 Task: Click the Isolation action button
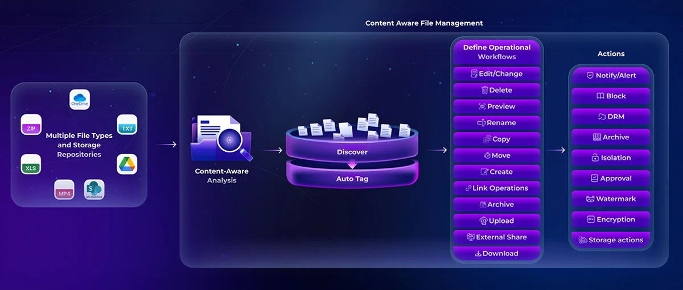(x=611, y=158)
